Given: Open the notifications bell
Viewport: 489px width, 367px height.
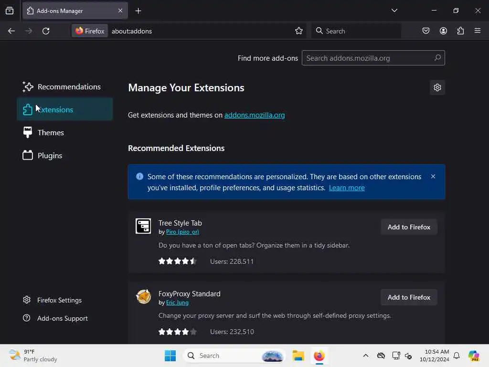Looking at the screenshot, I should 457,356.
